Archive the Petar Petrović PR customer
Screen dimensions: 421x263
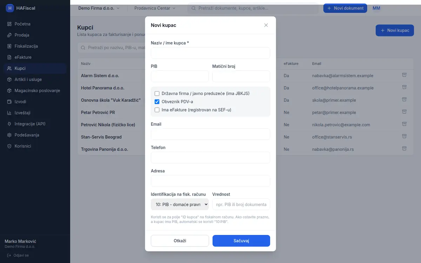(404, 112)
